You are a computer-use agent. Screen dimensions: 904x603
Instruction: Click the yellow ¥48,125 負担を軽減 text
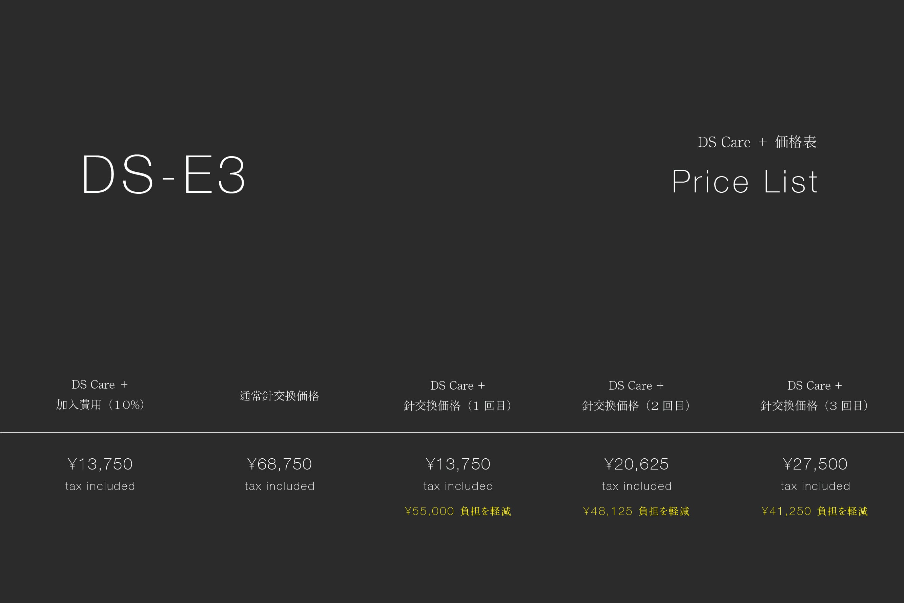(x=636, y=511)
